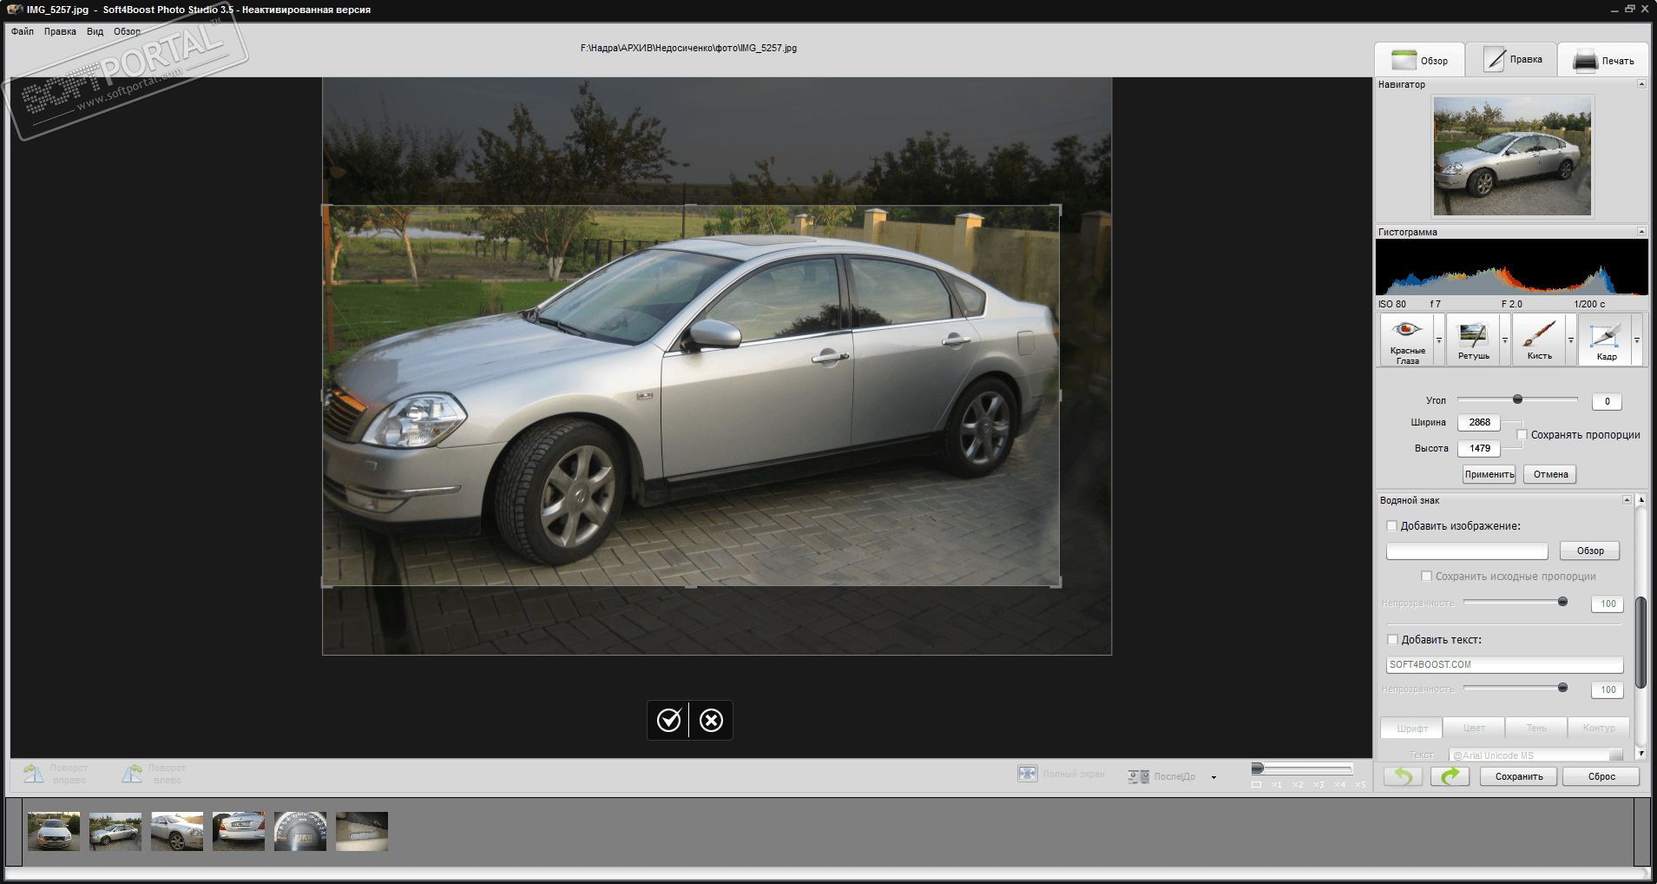The width and height of the screenshot is (1657, 884).
Task: Collapse the Навигатор panel
Action: coord(1641,84)
